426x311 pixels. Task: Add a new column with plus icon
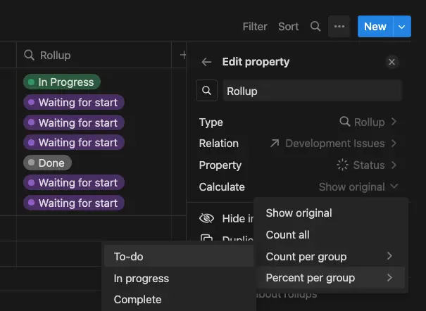(x=182, y=55)
